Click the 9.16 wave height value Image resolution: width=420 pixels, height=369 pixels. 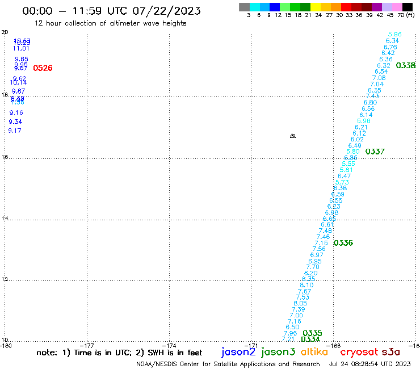16,112
